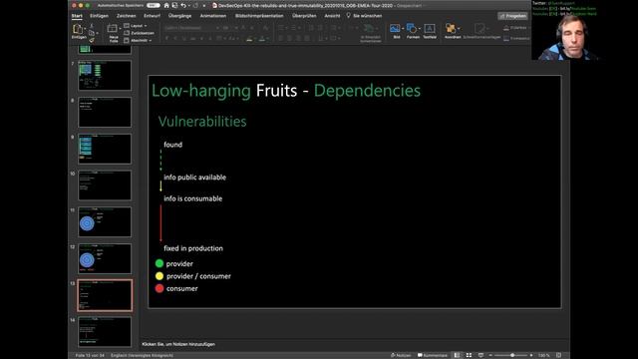Toggle the Notizen notes pane button
Image resolution: width=638 pixels, height=359 pixels.
(401, 355)
